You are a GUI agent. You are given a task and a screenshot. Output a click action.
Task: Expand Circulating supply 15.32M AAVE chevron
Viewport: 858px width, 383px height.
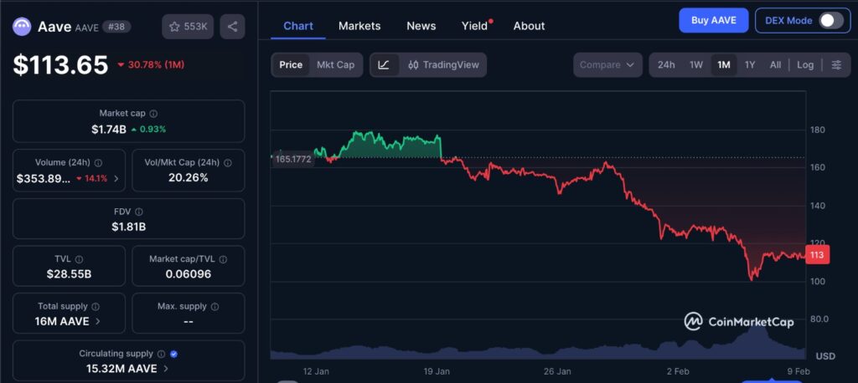166,369
